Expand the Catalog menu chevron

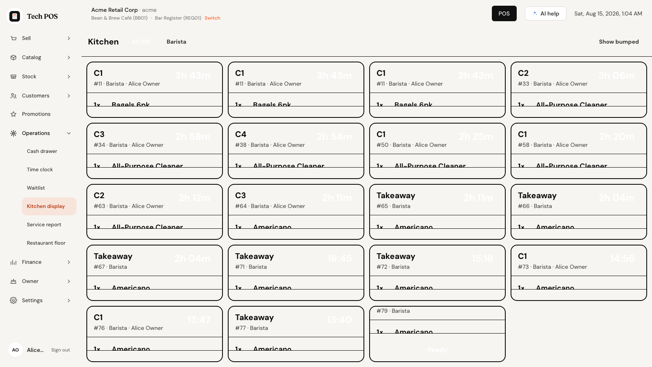coord(69,57)
